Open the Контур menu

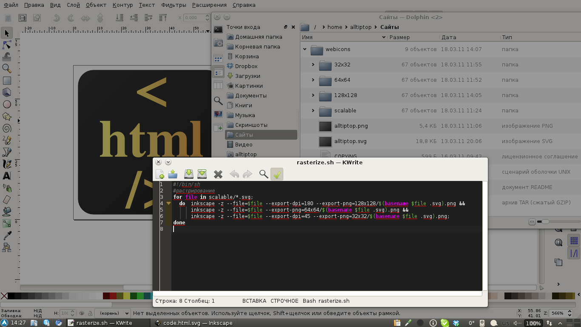tap(123, 5)
